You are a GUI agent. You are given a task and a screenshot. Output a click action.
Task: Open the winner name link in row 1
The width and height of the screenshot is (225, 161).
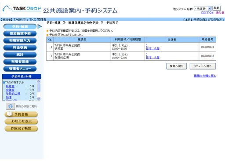pyautogui.click(x=152, y=48)
